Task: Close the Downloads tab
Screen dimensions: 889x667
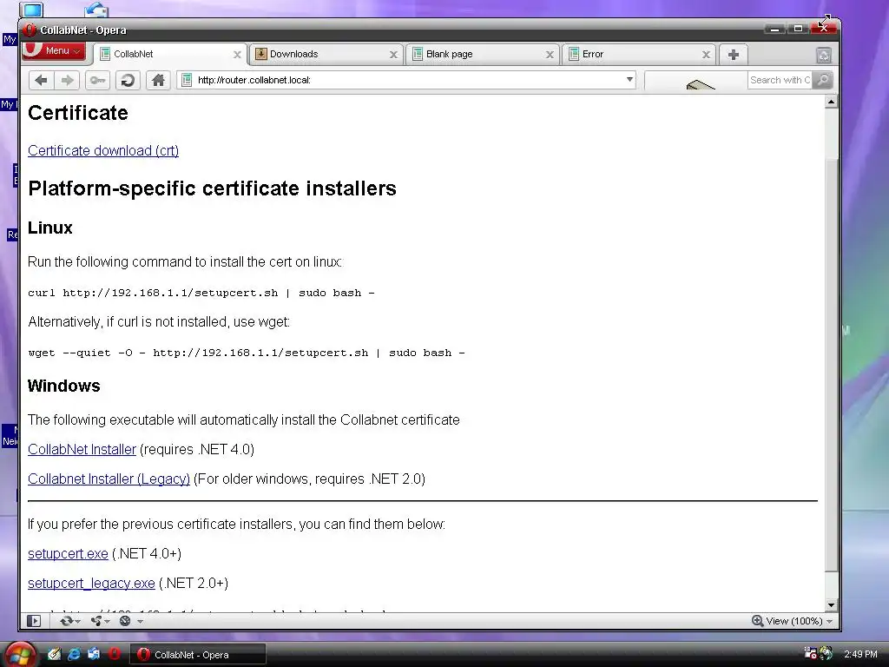Action: (x=393, y=55)
